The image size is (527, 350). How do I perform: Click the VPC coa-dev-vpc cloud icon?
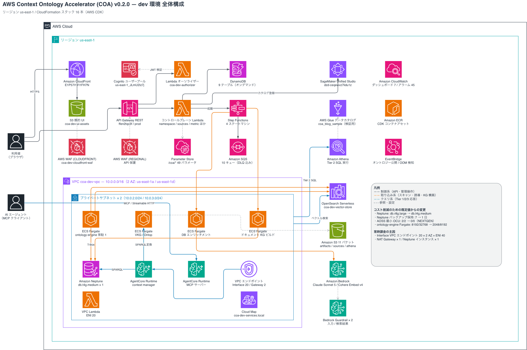pyautogui.click(x=67, y=181)
